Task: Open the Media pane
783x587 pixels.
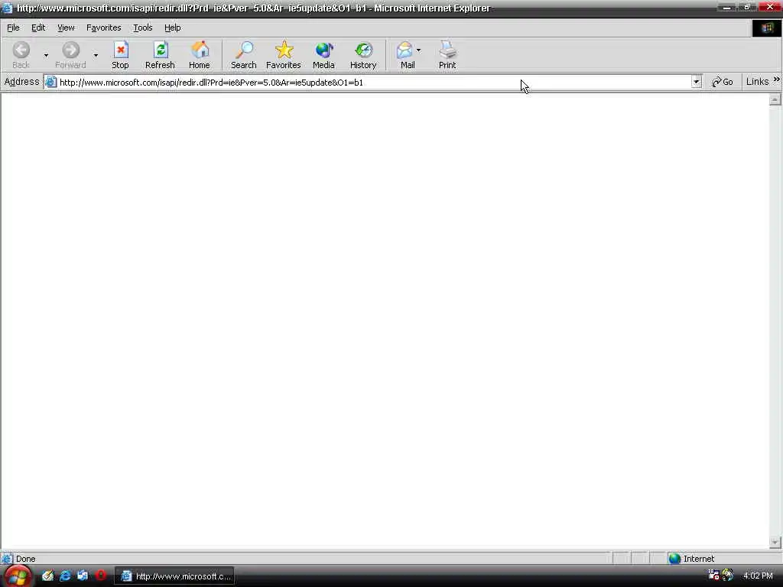Action: tap(323, 55)
